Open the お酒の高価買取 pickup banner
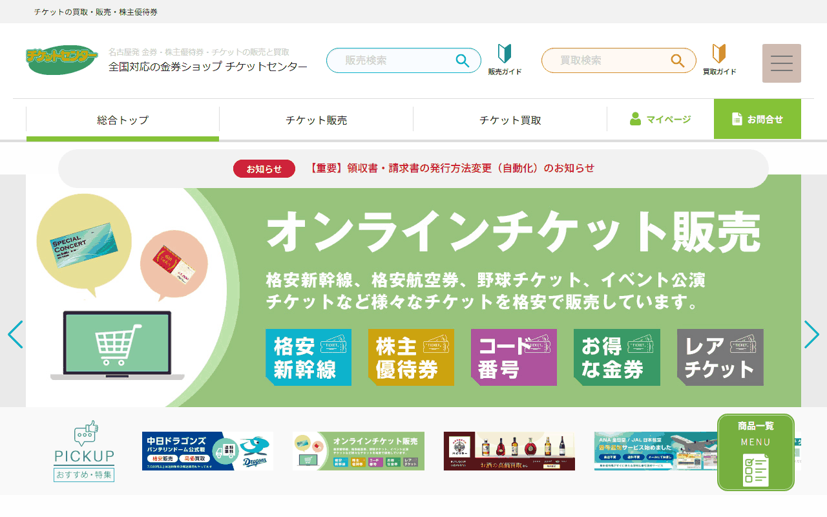The height and width of the screenshot is (517, 827). point(509,451)
